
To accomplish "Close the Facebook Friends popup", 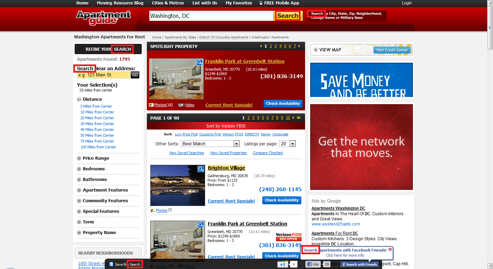I will tap(390, 249).
